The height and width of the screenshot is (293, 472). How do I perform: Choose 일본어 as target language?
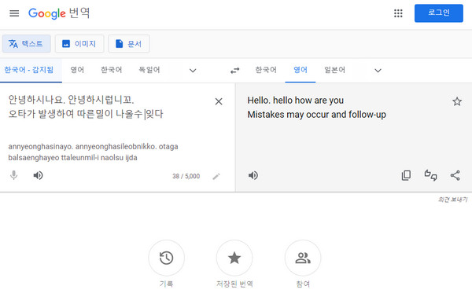click(335, 70)
